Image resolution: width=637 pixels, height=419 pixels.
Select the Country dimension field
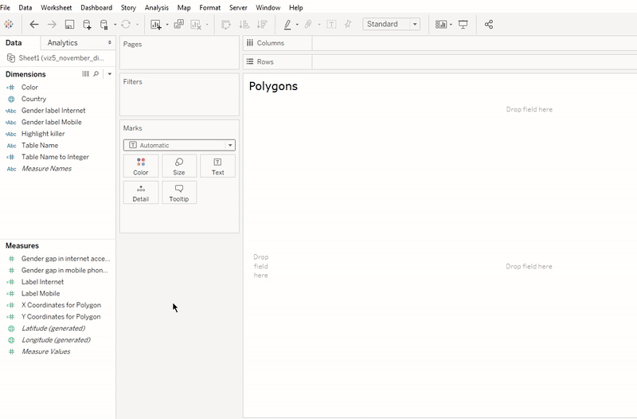pos(33,100)
